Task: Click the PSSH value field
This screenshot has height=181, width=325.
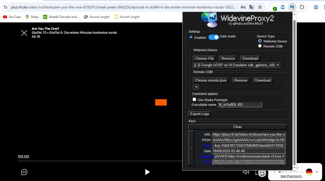Action: click(249, 140)
